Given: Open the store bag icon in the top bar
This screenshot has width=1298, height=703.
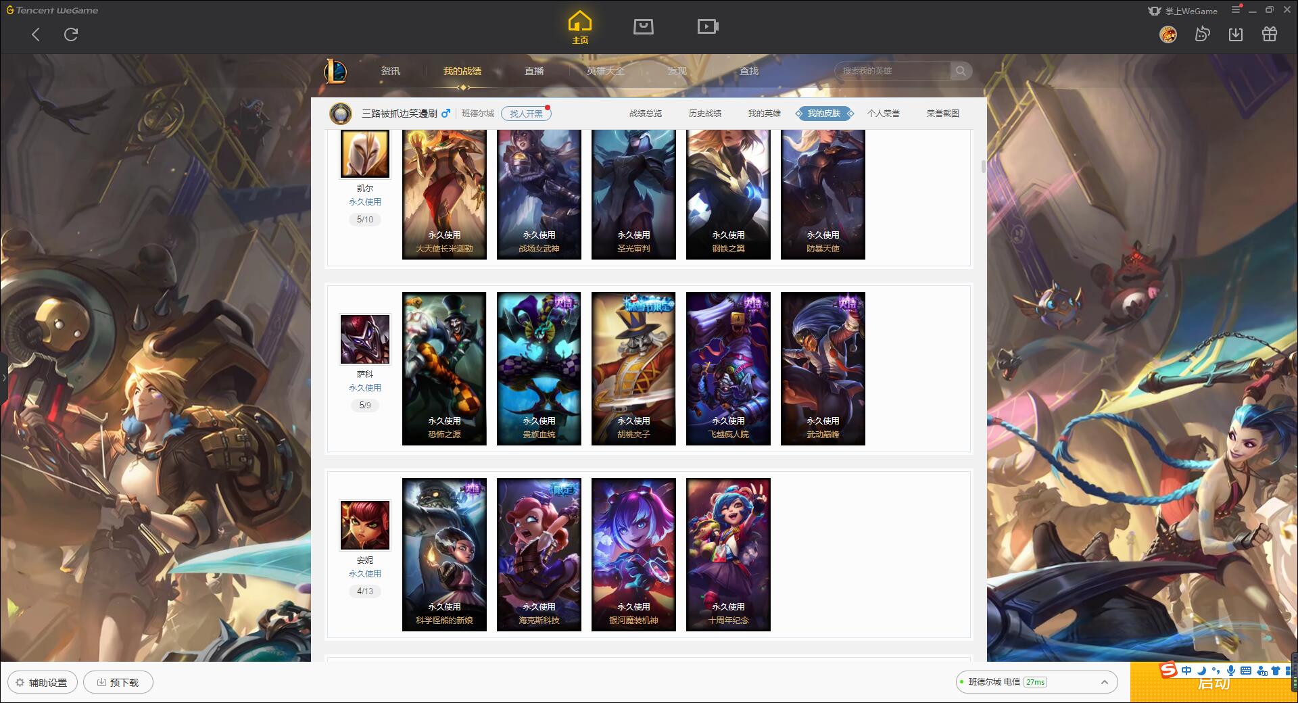Looking at the screenshot, I should pyautogui.click(x=644, y=26).
